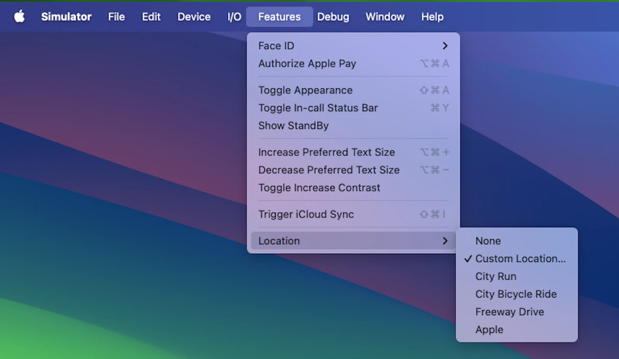Expand the Face ID submenu
619x359 pixels.
pos(353,45)
